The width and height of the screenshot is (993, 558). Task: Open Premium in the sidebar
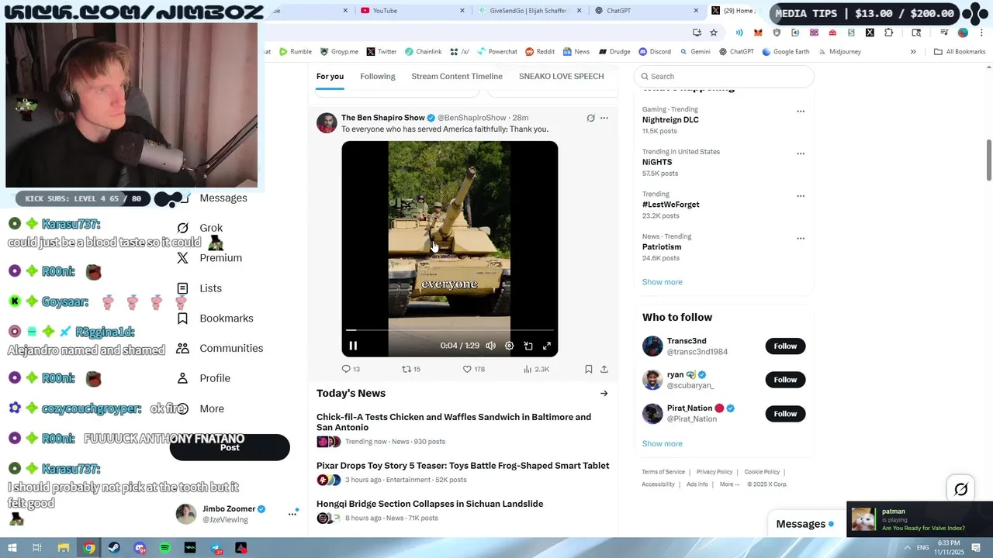(209, 258)
